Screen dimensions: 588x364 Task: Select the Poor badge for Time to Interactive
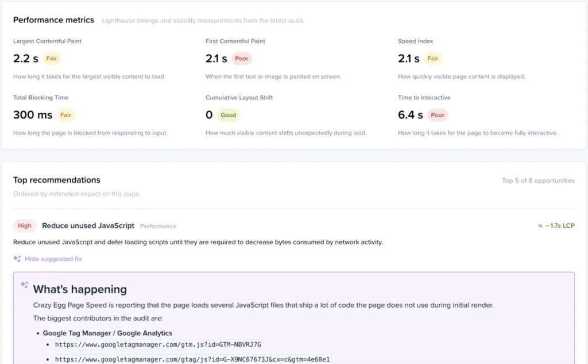(437, 115)
